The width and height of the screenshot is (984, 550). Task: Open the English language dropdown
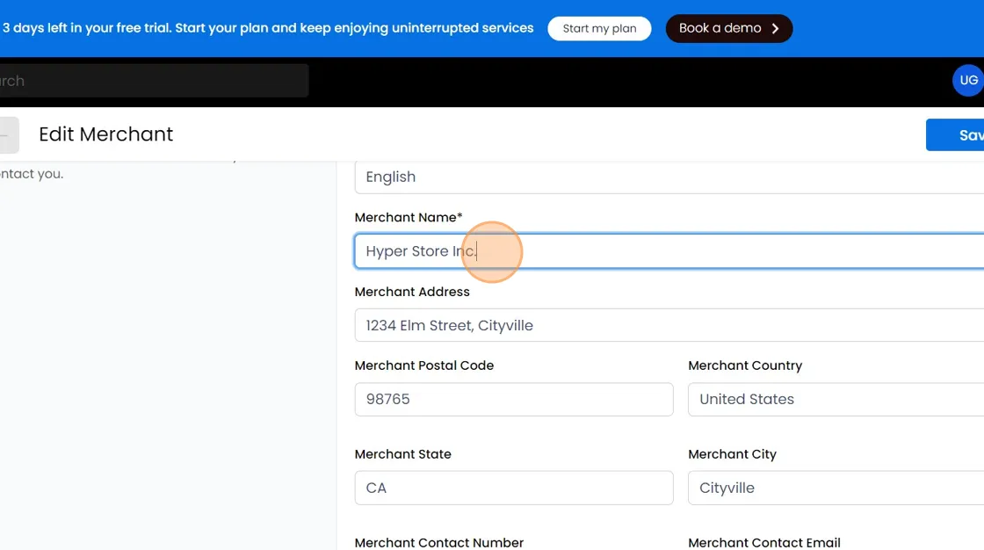pos(669,177)
